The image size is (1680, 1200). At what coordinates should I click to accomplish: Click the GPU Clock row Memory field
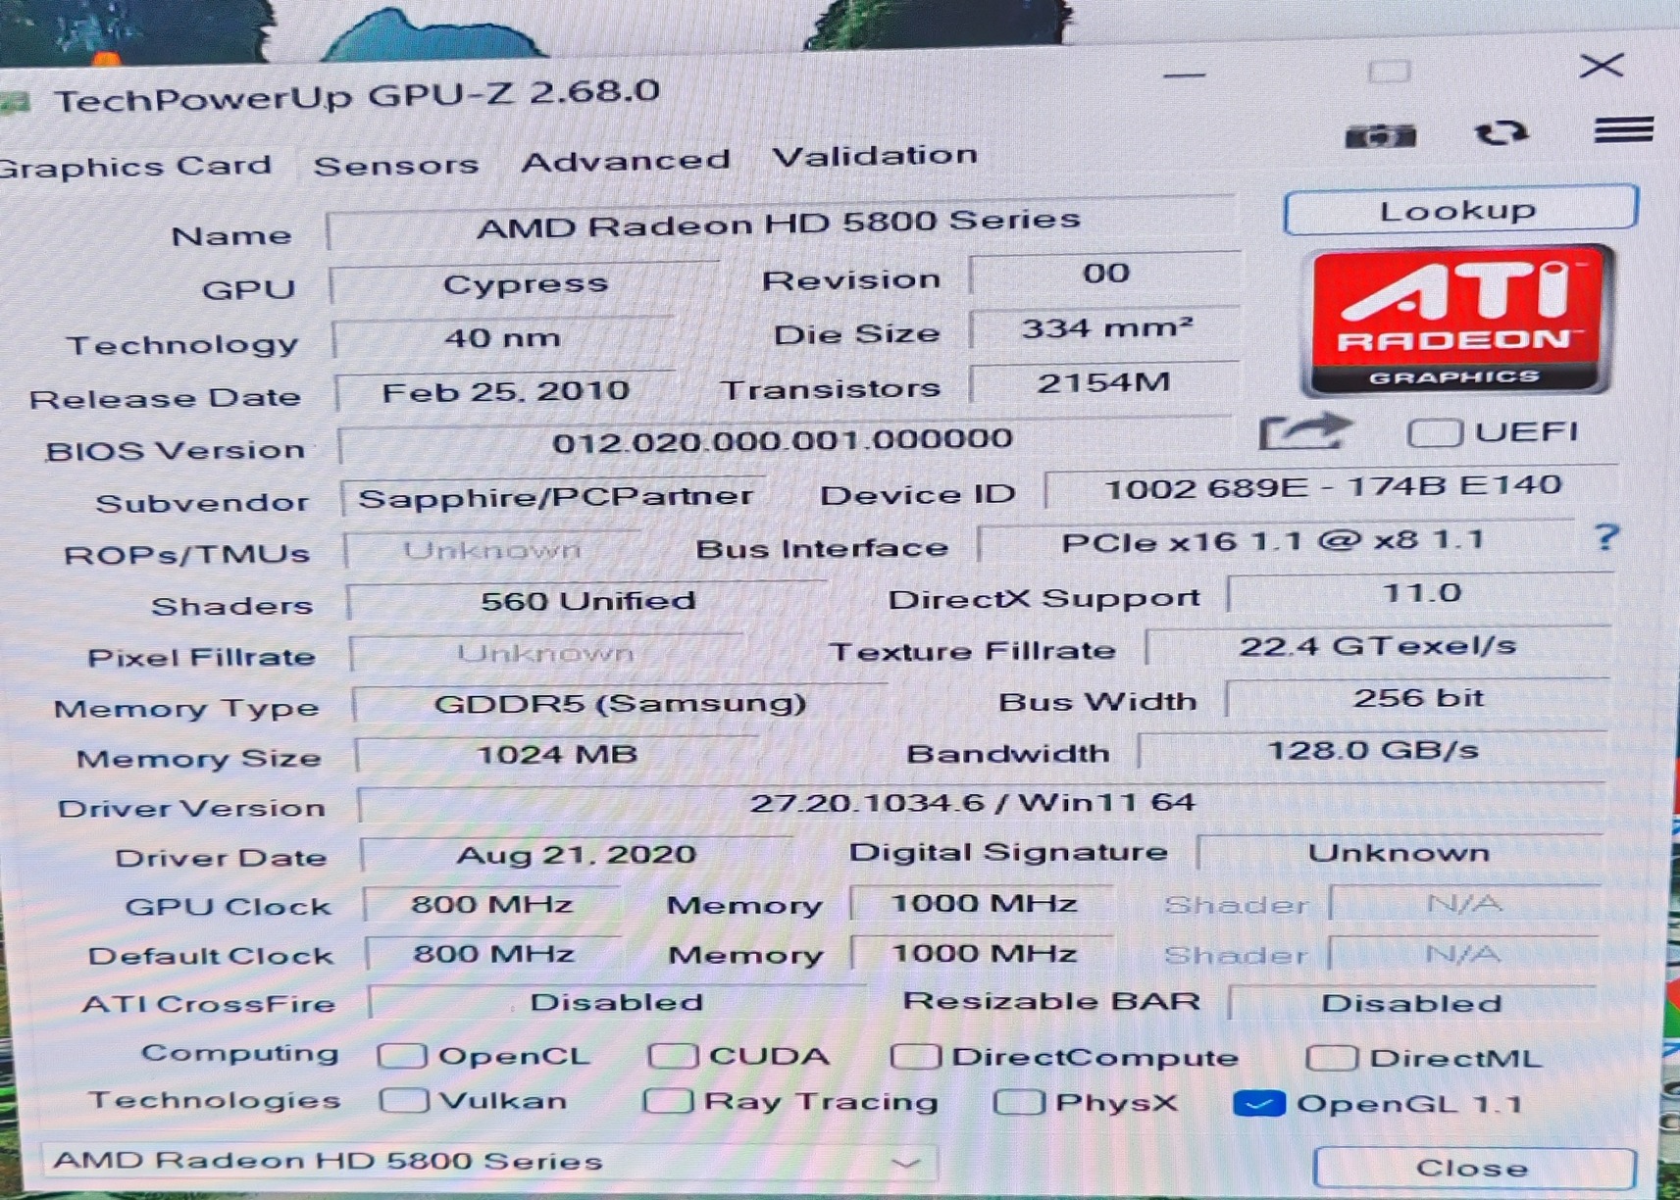pos(983,903)
